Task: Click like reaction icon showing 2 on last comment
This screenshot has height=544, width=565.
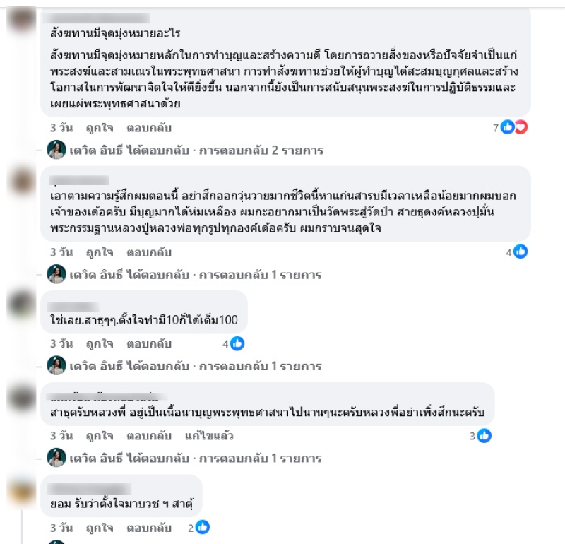Action: point(203,528)
